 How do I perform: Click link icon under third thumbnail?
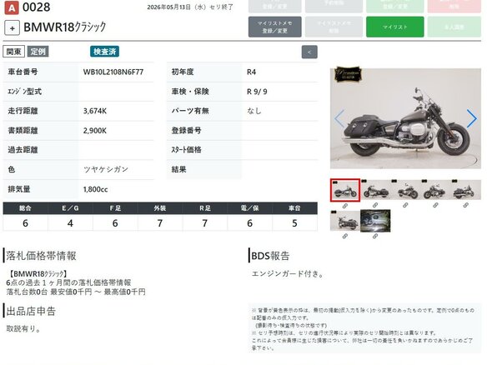tap(405, 205)
